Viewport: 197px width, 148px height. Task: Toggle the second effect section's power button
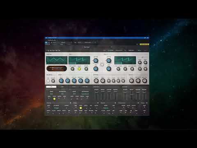(x=98, y=103)
